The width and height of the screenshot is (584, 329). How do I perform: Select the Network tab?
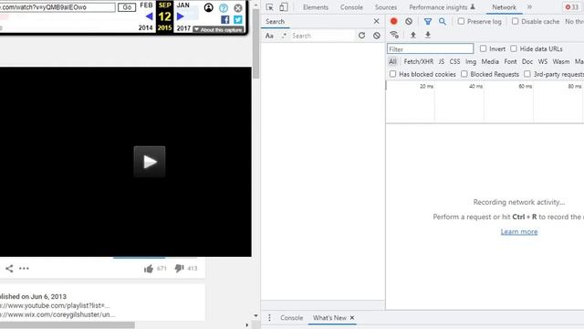[504, 7]
